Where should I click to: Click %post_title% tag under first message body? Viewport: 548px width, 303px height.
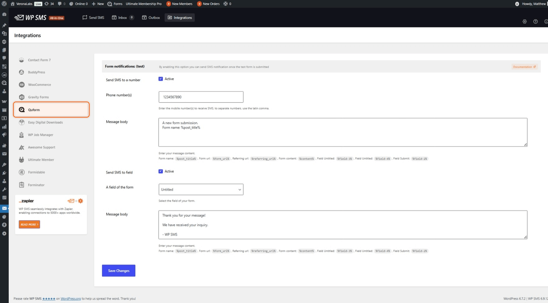186,159
